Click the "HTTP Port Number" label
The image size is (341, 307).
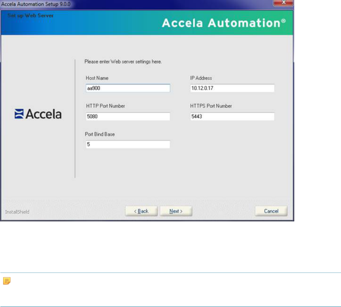pos(105,106)
